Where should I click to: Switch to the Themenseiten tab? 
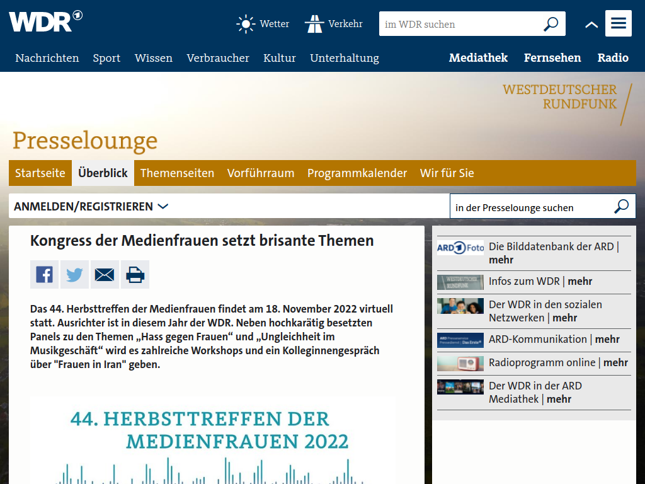pos(177,173)
